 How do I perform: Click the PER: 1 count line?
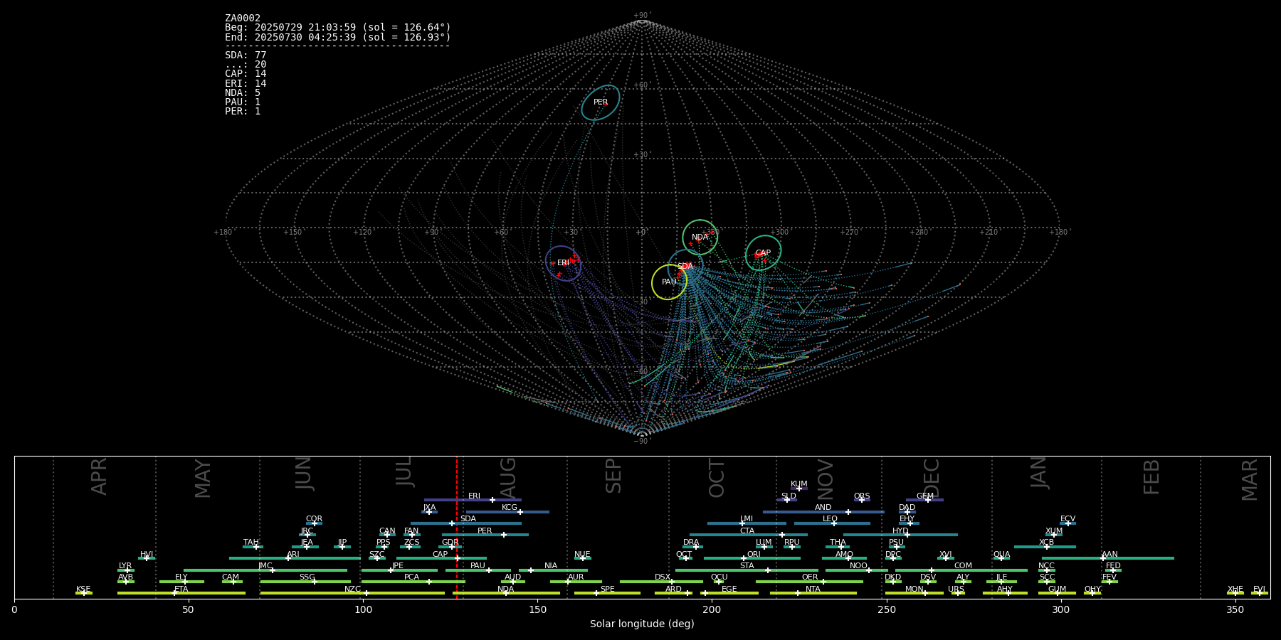click(x=243, y=112)
